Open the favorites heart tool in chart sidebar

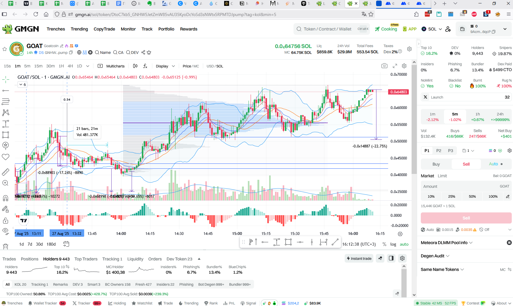[x=6, y=157]
